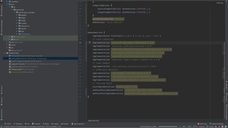Fold the compileOptions block
Screen dimensions: 228x128
86,5
